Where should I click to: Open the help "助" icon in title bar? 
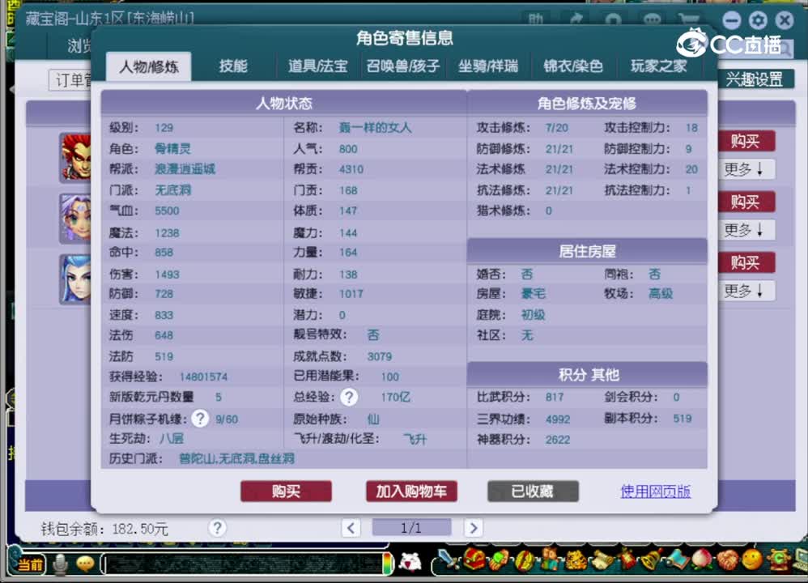(537, 19)
